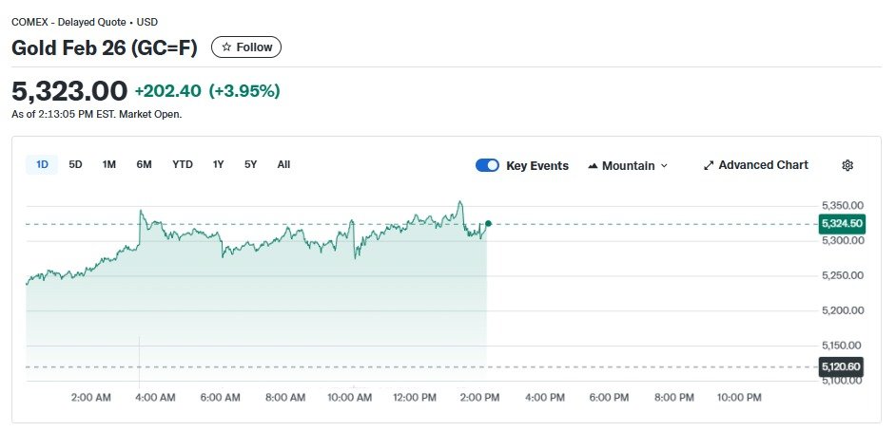Click the Advanced Chart expand arrows icon

(x=708, y=165)
